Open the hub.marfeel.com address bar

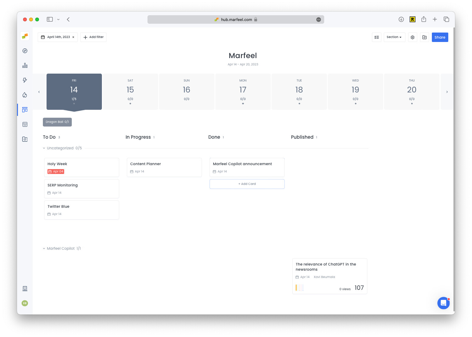point(236,19)
